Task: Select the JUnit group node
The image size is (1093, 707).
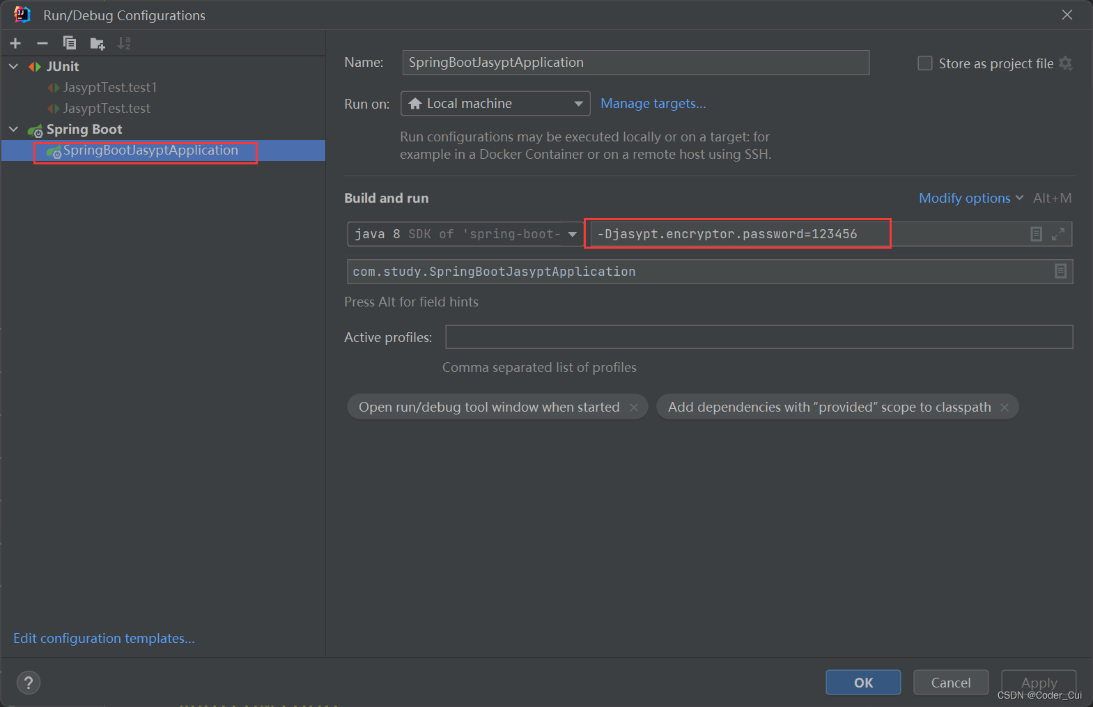Action: point(63,66)
